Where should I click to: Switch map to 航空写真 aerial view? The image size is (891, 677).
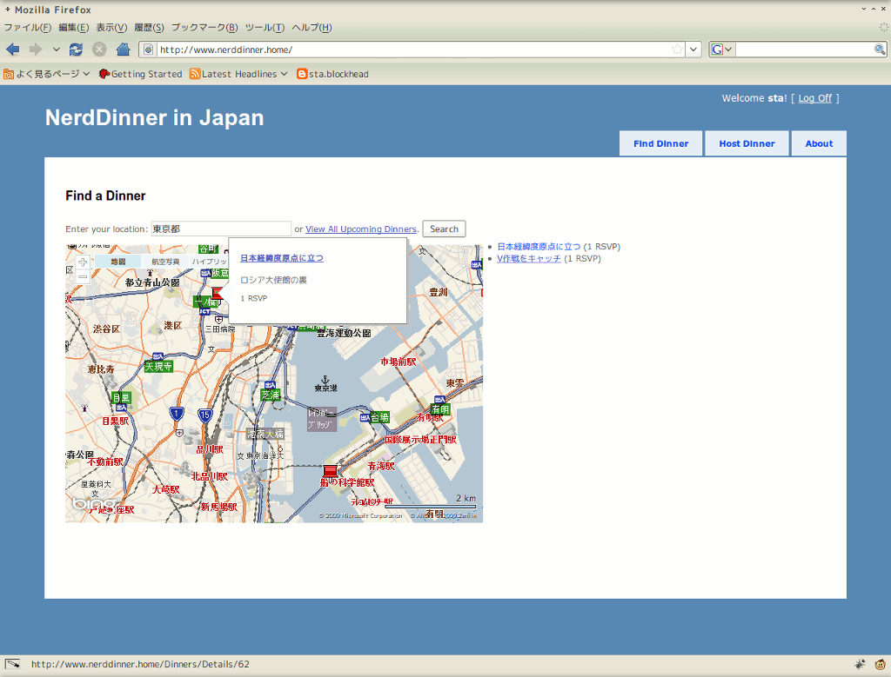(x=164, y=261)
